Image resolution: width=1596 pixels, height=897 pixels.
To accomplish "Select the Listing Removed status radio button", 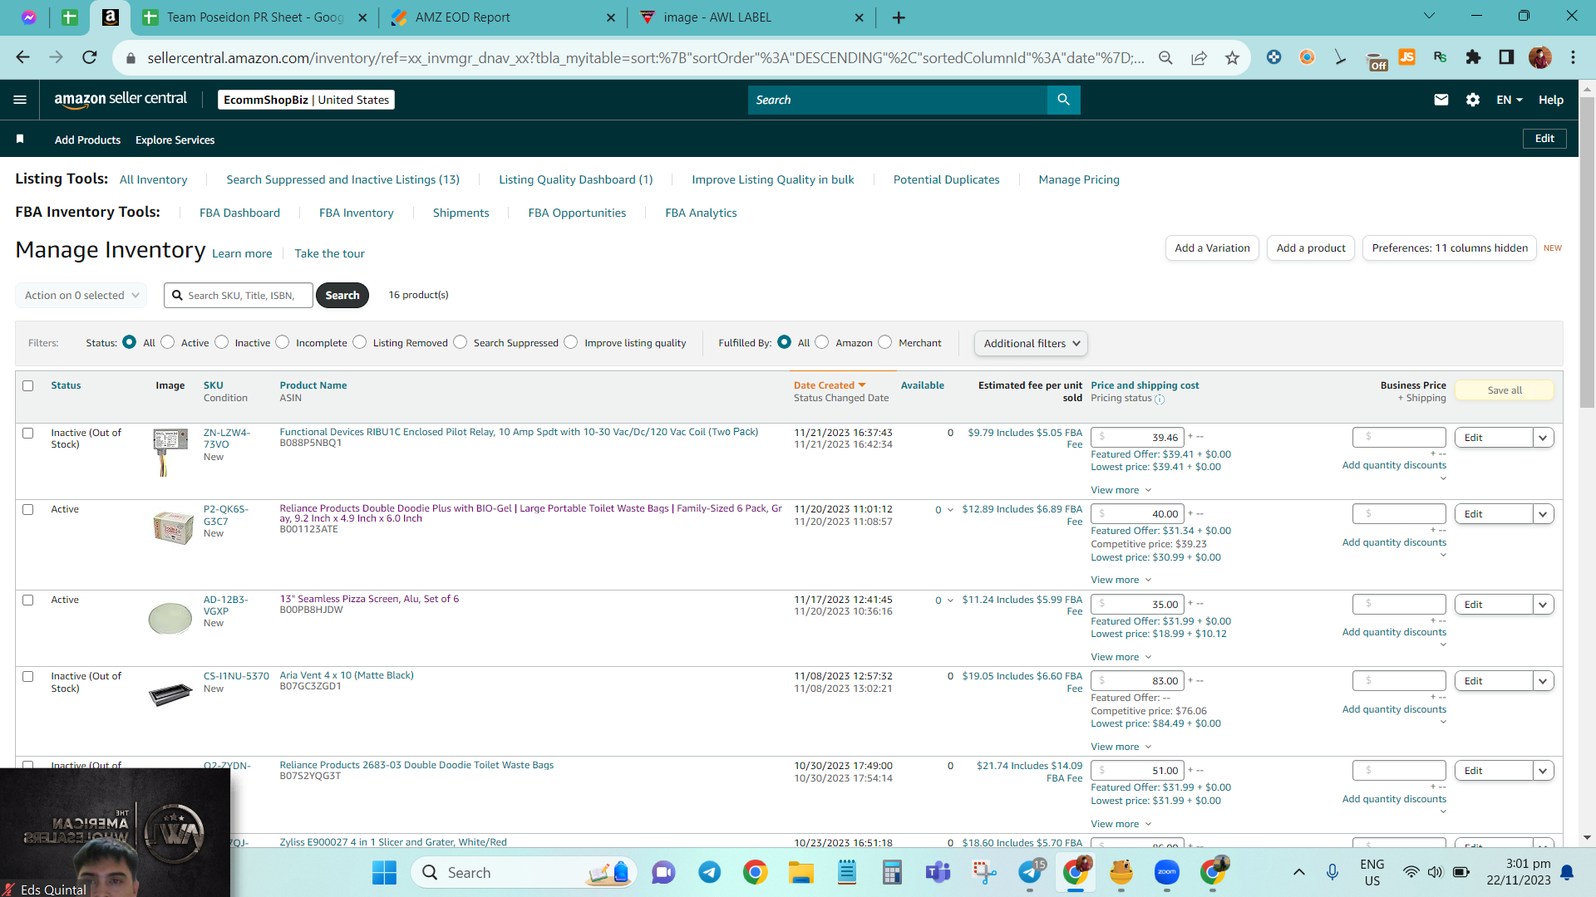I will (360, 342).
